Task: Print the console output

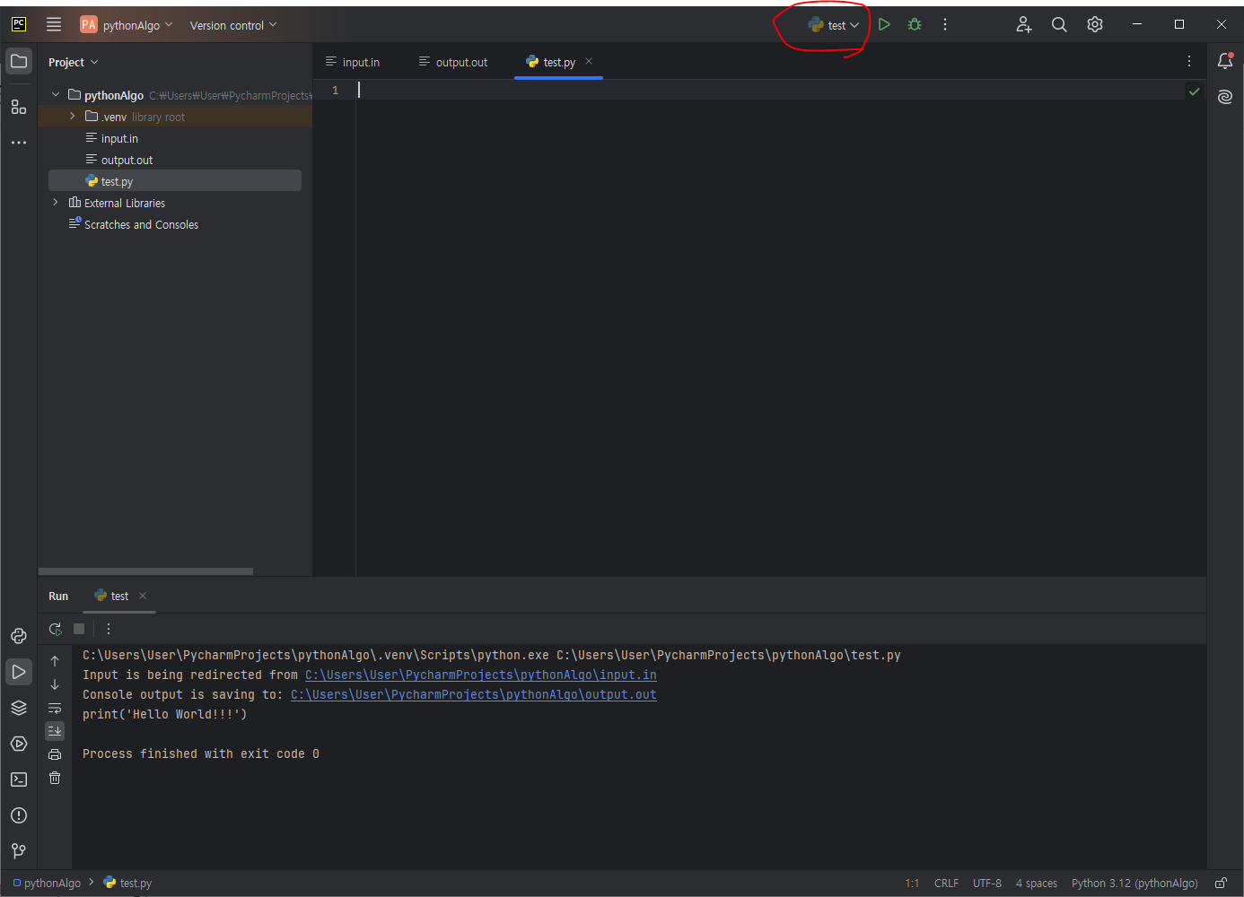Action: [55, 754]
